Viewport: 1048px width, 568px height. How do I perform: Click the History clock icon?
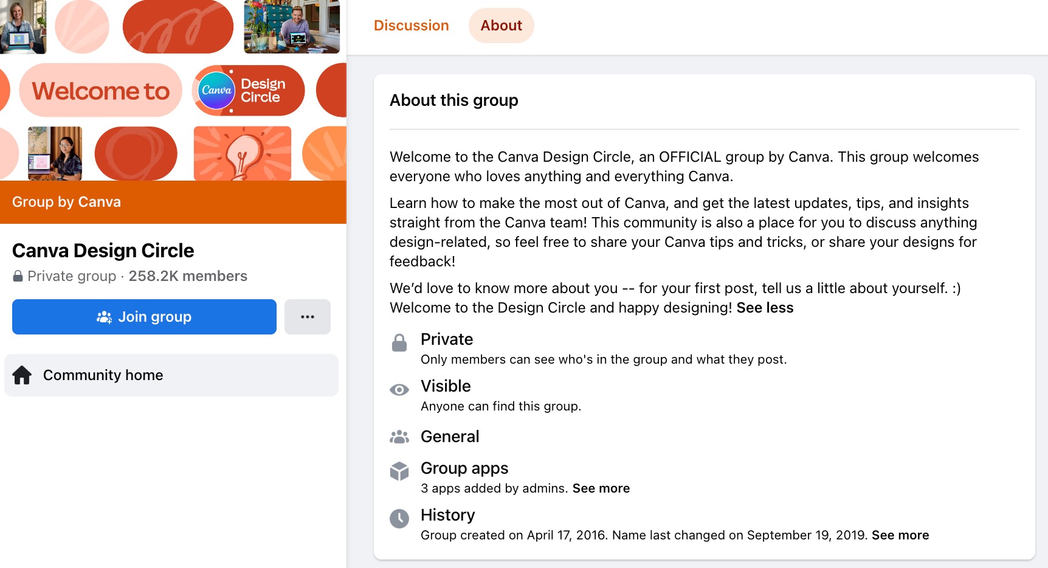399,519
